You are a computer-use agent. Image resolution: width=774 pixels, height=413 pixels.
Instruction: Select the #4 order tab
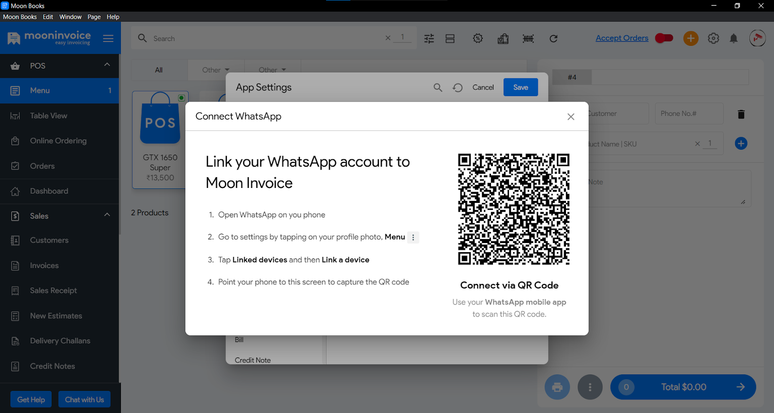point(572,77)
